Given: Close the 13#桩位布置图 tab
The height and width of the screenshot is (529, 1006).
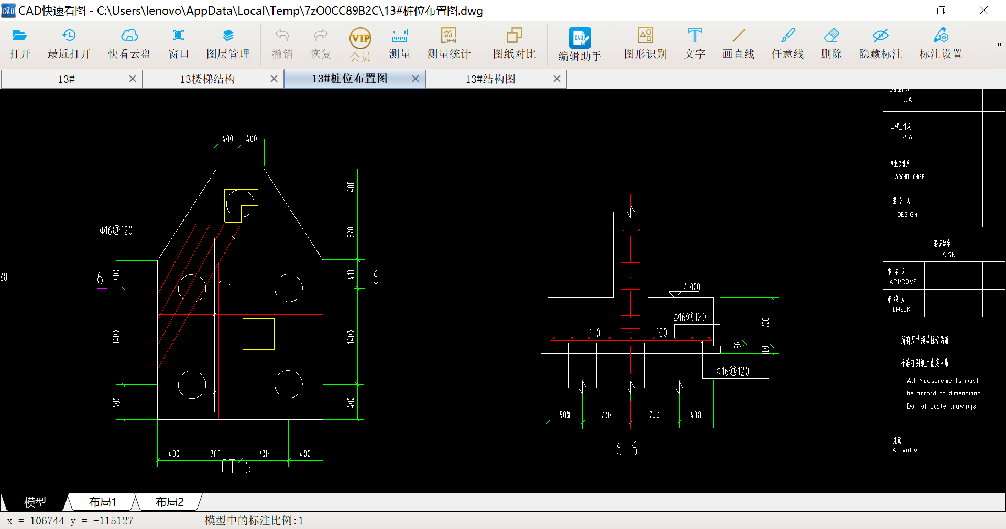Looking at the screenshot, I should 415,79.
